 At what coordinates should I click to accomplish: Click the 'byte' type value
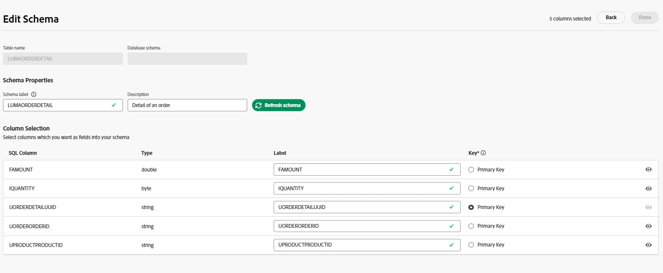tap(146, 189)
